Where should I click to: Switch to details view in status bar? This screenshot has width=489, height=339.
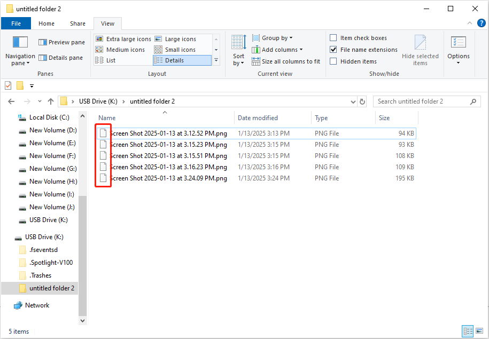[x=468, y=331]
